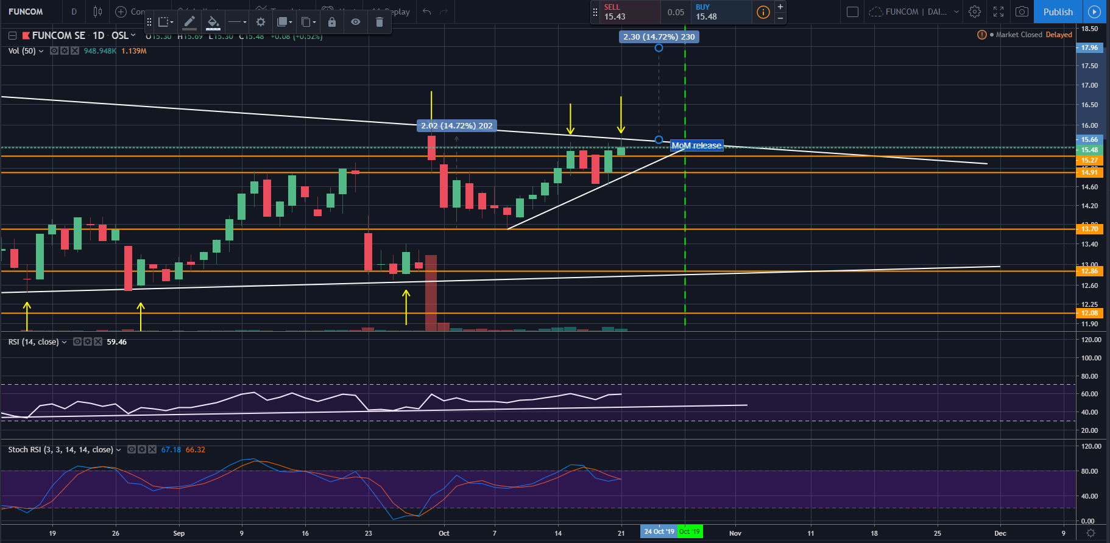Open time axis settings gear icon
This screenshot has width=1110, height=543.
pos(1091,533)
